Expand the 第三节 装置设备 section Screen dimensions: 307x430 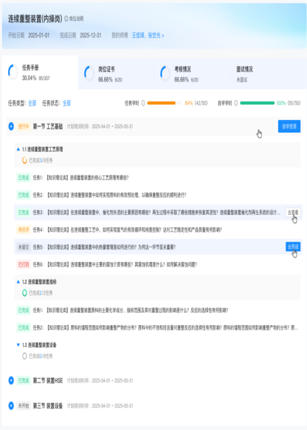point(11,406)
